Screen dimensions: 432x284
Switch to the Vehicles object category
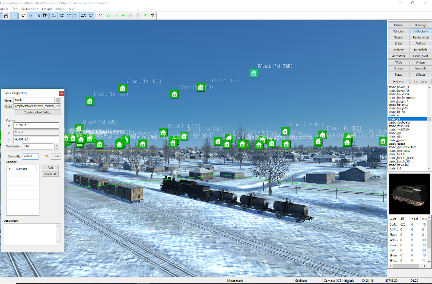click(x=398, y=31)
